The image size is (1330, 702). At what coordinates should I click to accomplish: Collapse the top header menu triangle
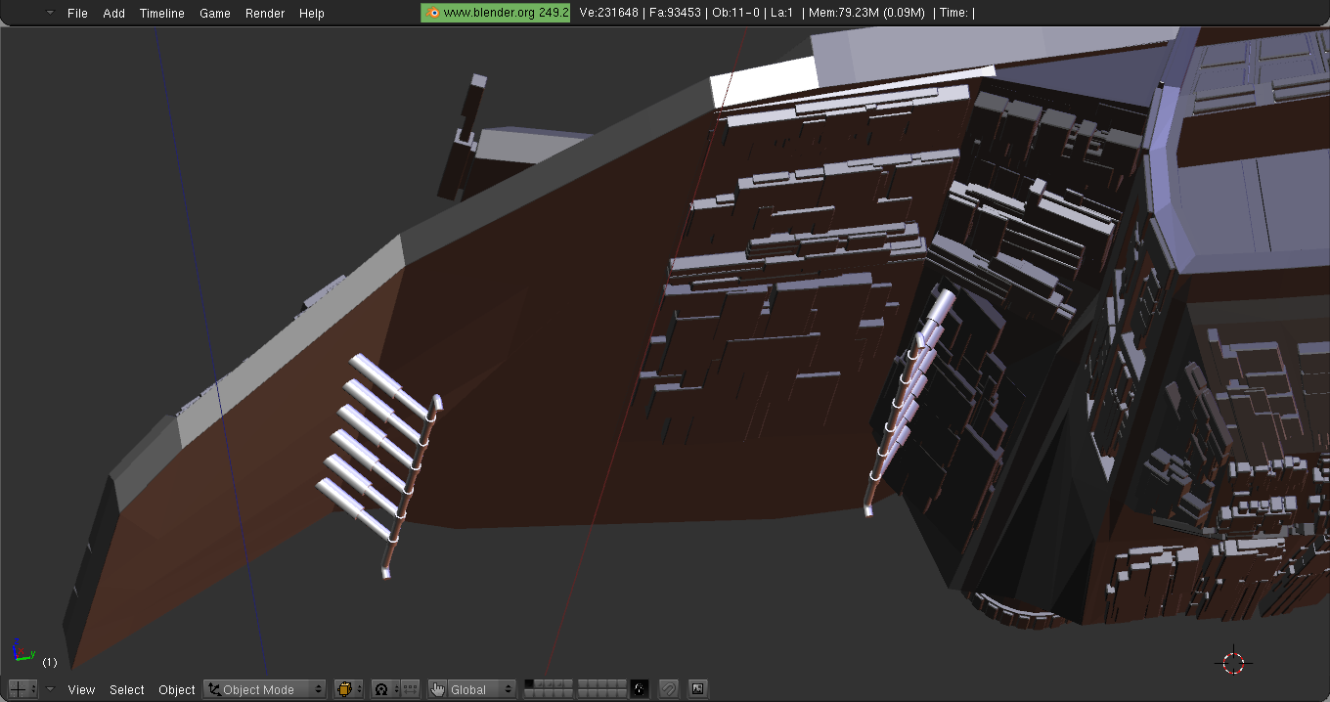[50, 13]
